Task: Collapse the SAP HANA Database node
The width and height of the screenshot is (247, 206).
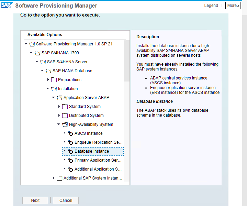Action: 42,71
